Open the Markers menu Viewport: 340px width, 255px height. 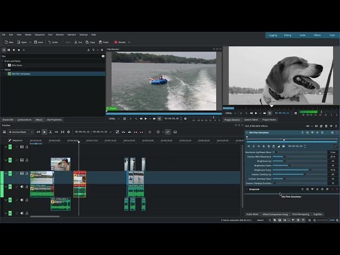[72, 35]
